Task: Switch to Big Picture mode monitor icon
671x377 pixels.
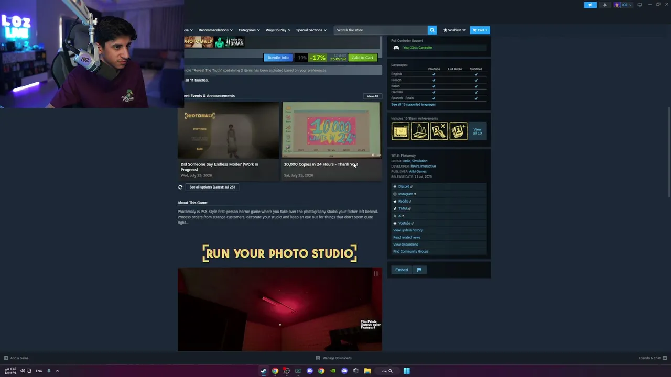Action: 640,5
